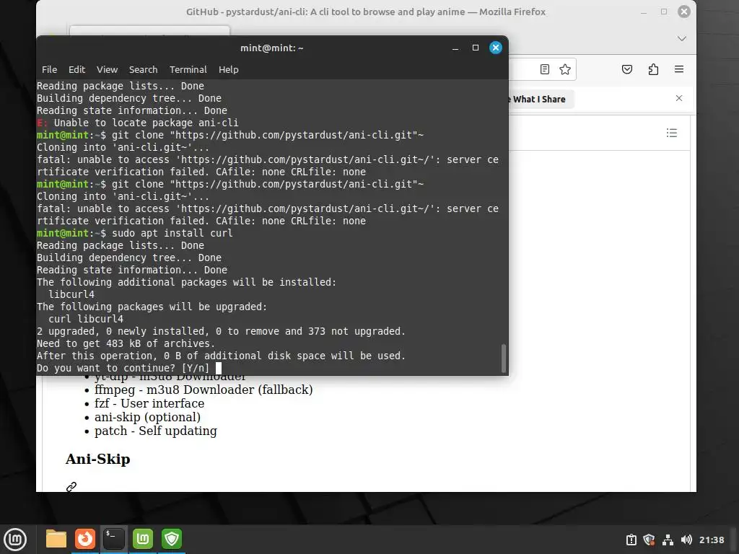Launch Files manager from the taskbar
Screen dimensions: 739x554
(56, 539)
